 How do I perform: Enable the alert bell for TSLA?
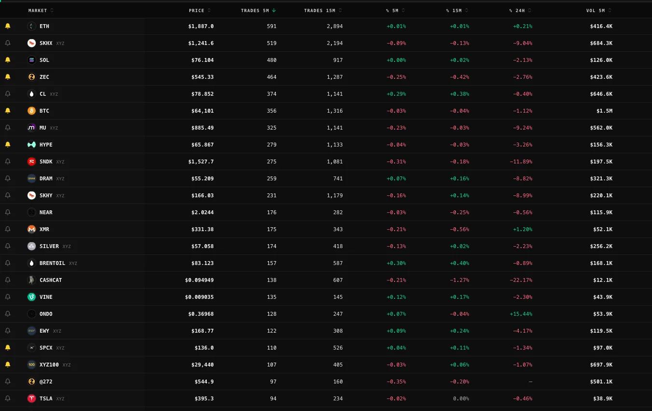click(x=7, y=398)
